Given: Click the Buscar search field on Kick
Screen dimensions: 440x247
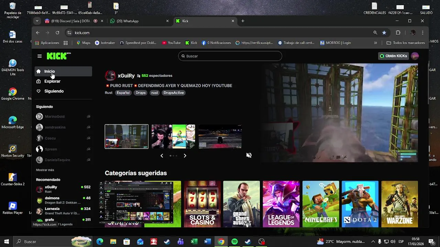Looking at the screenshot, I should pos(230,56).
